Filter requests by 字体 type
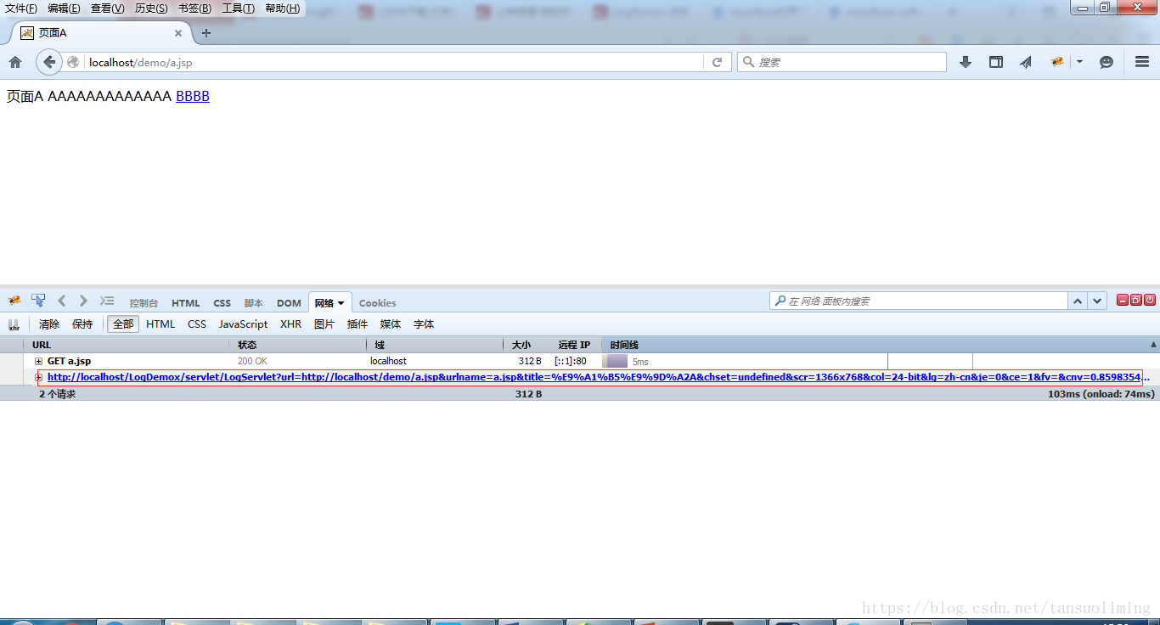 point(424,324)
